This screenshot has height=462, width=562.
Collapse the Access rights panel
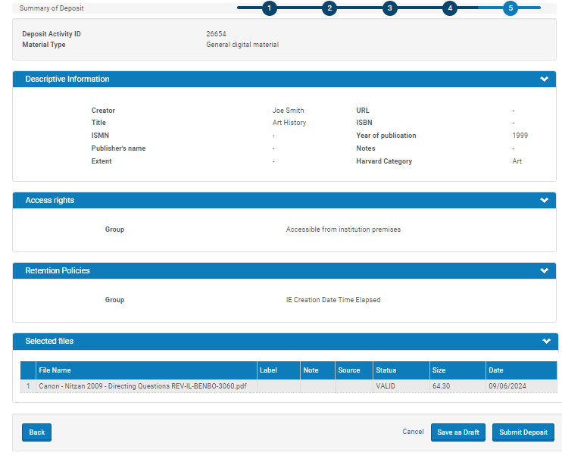click(544, 201)
